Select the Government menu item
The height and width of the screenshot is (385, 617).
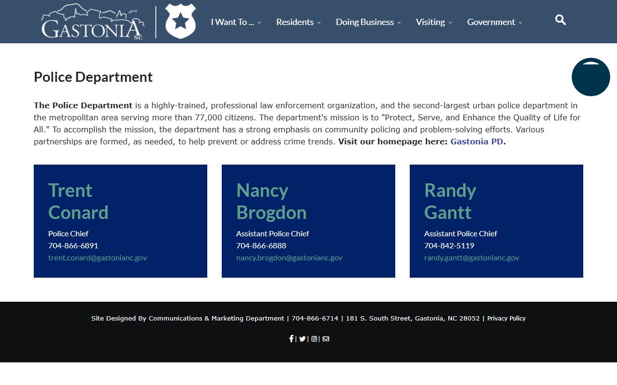[494, 22]
